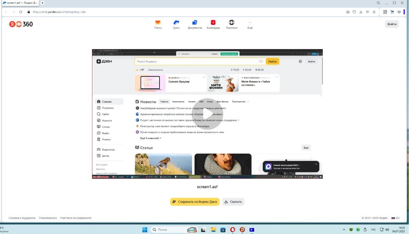Image resolution: width=409 pixels, height=234 pixels.
Task: Click the Войти sign-in button
Action: point(392,24)
